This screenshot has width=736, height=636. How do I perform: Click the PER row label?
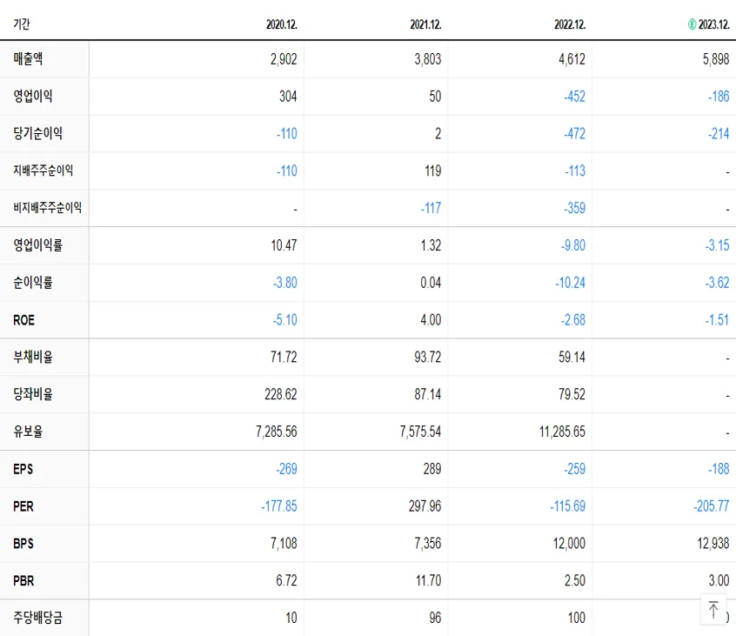click(23, 506)
